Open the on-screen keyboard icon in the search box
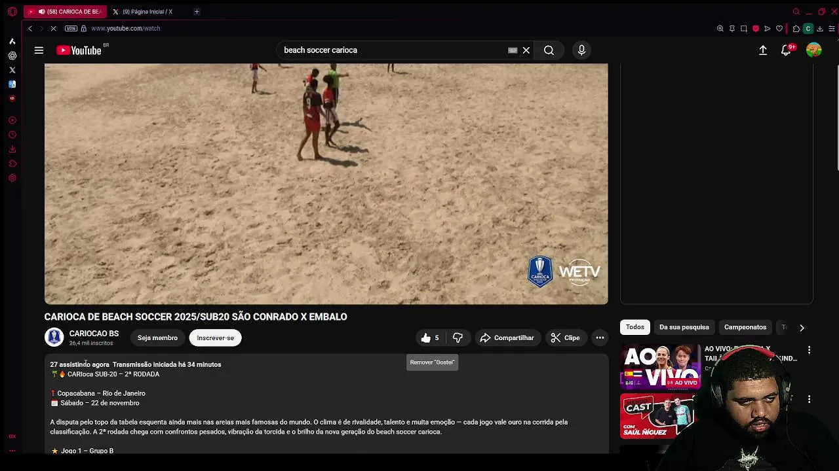Screen dimensions: 839x471 click(x=513, y=50)
